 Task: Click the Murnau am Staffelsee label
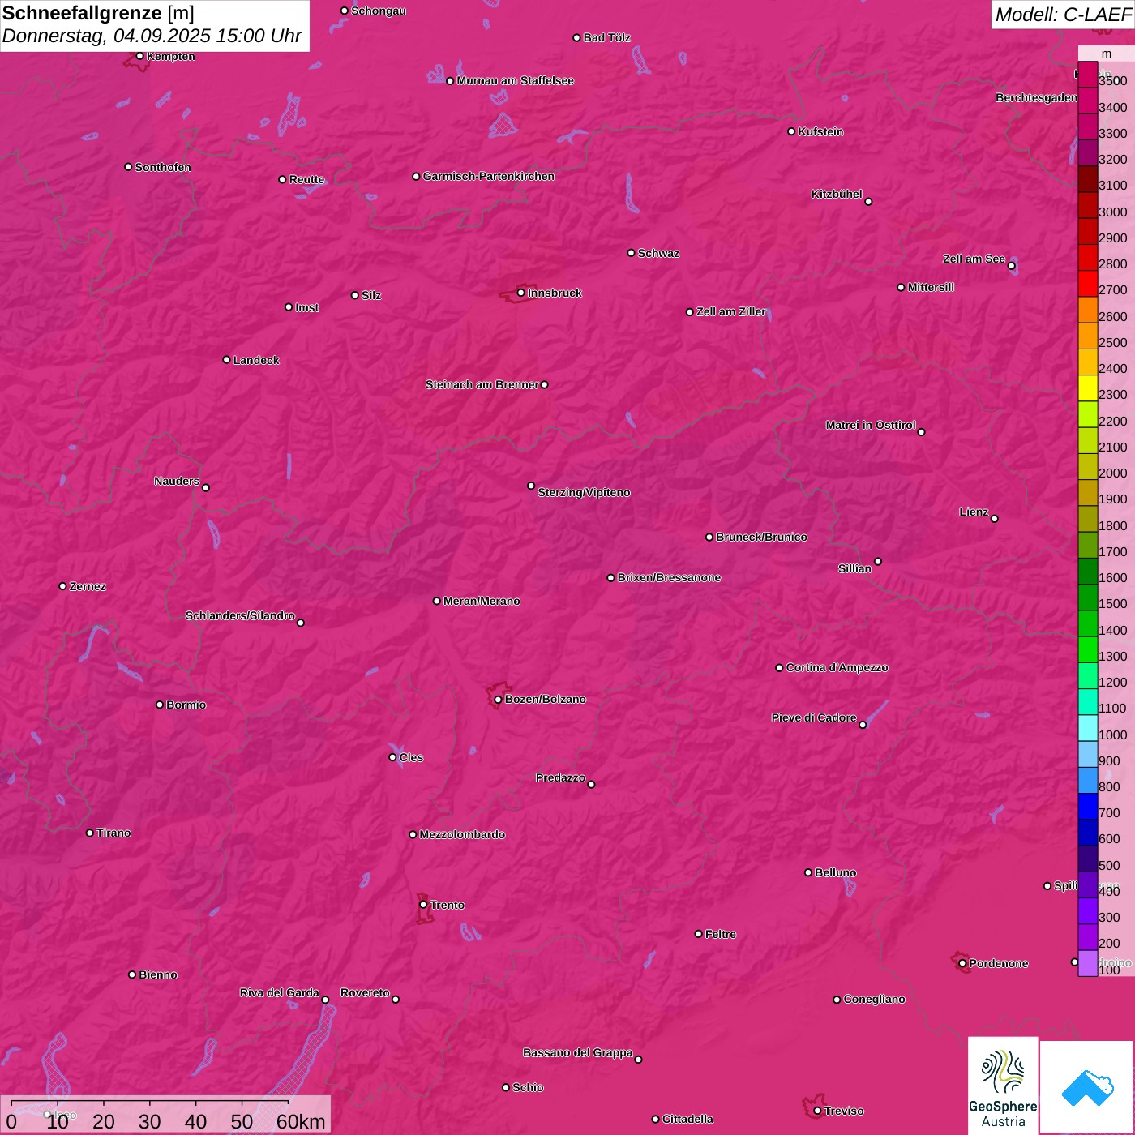coord(515,80)
